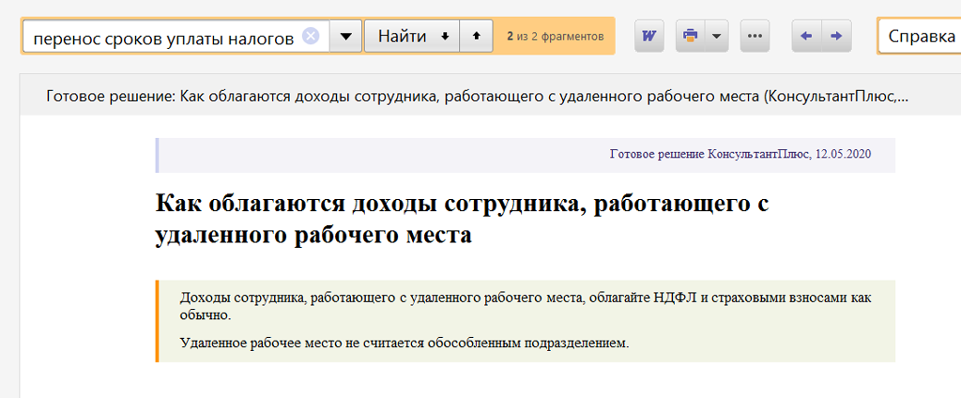Open the search history dropdown arrow
Viewport: 961px width, 398px height.
tap(346, 37)
